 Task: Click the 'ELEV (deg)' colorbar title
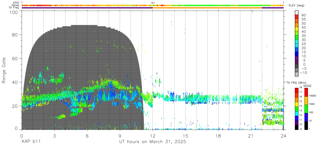tap(297, 5)
